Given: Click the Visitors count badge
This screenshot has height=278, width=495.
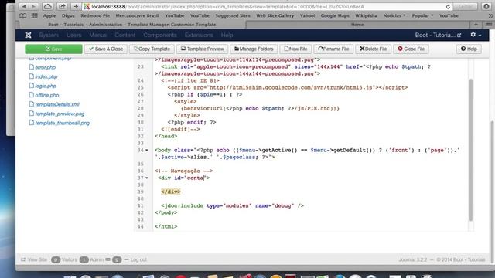Looking at the screenshot, I should 56,259.
